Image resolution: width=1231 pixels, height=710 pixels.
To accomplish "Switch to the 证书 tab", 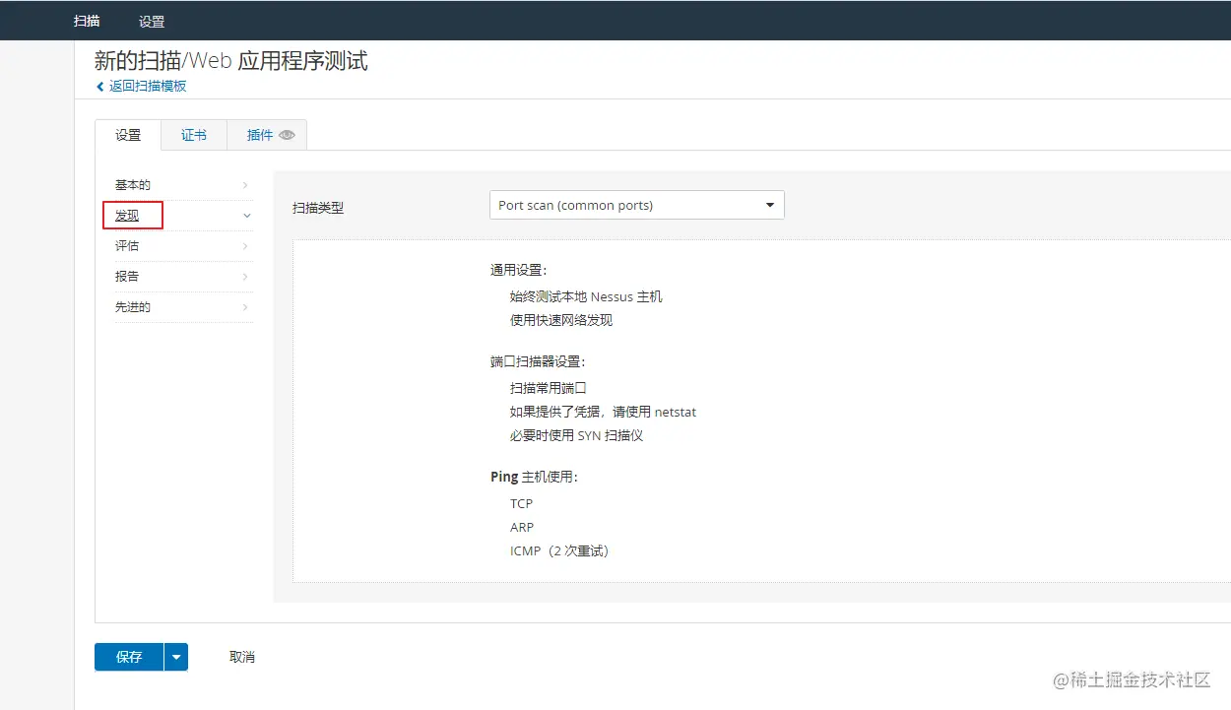I will (x=194, y=136).
